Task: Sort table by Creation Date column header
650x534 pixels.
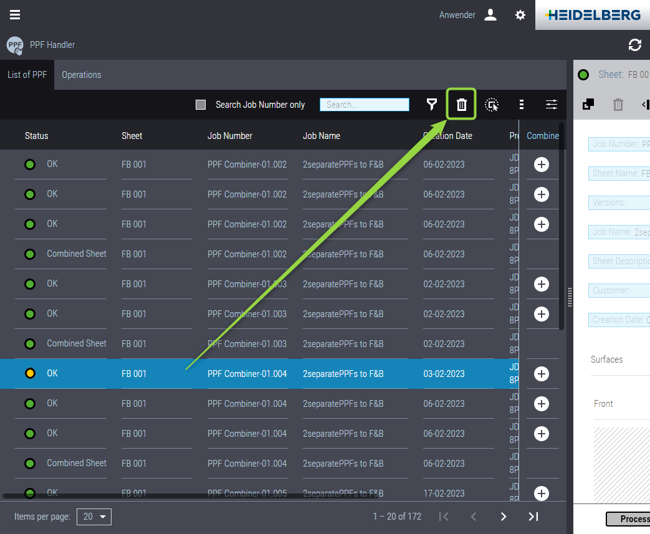Action: (447, 136)
